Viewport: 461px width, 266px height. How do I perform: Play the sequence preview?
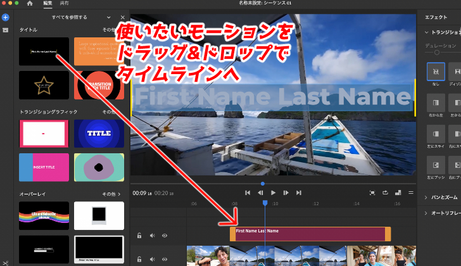click(273, 193)
